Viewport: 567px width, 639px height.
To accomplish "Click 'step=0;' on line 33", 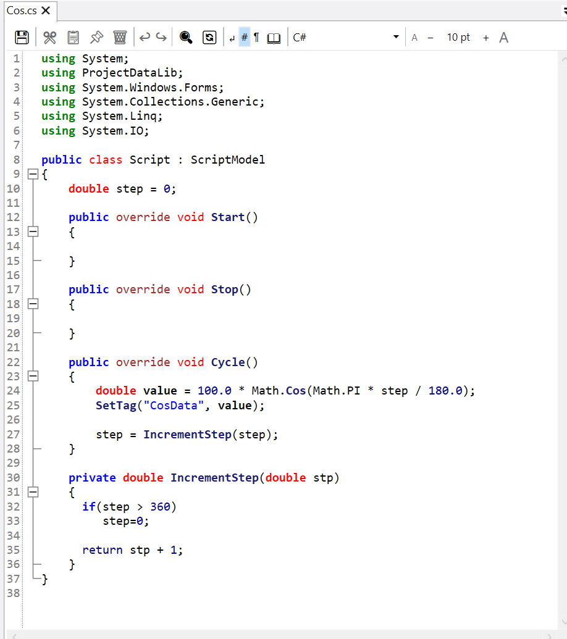I will 126,521.
